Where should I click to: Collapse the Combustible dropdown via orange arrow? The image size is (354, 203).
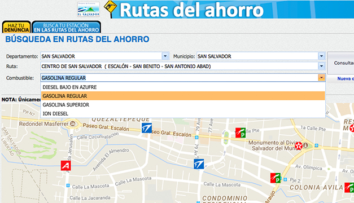321,78
